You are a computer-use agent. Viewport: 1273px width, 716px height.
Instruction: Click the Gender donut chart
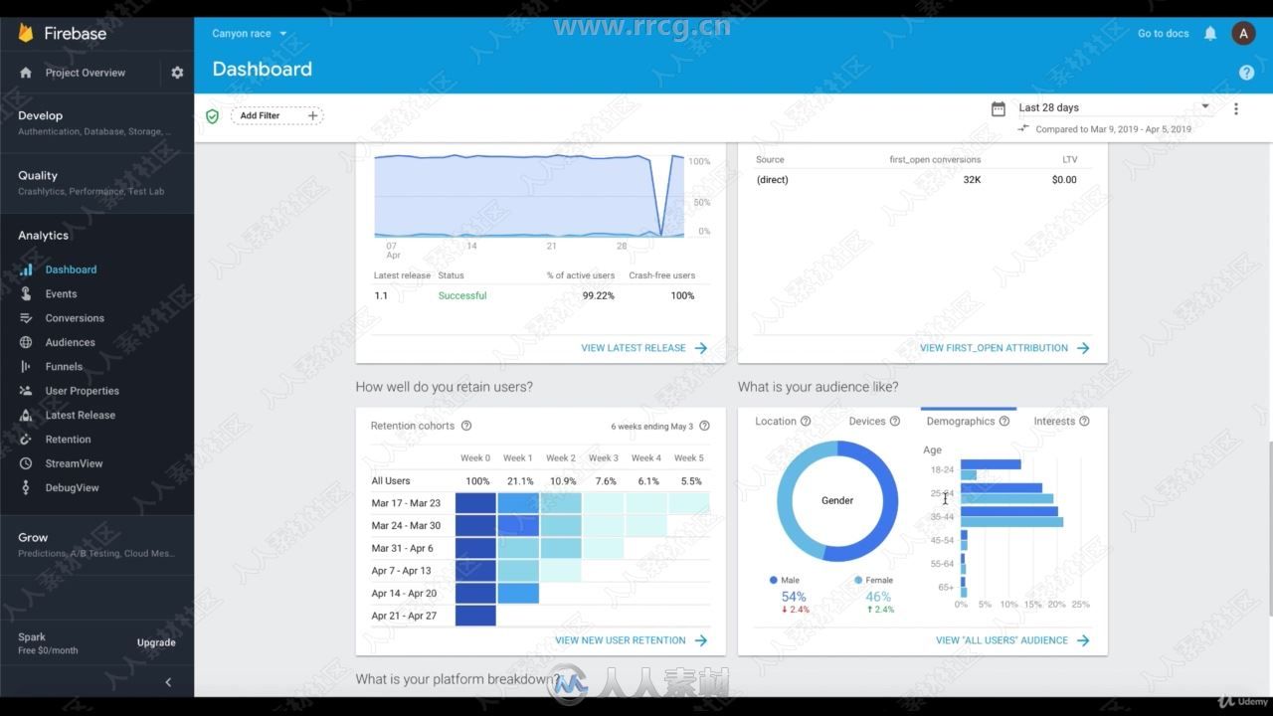[x=837, y=501]
